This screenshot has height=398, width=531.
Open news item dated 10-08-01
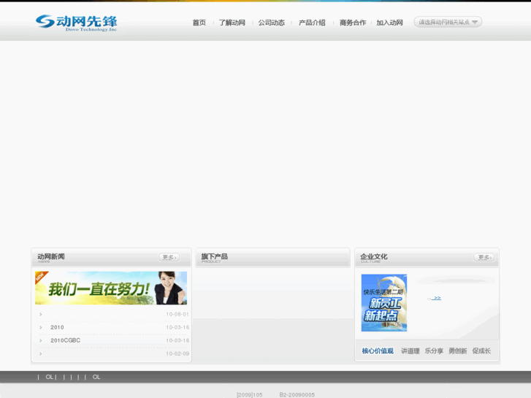tap(114, 314)
